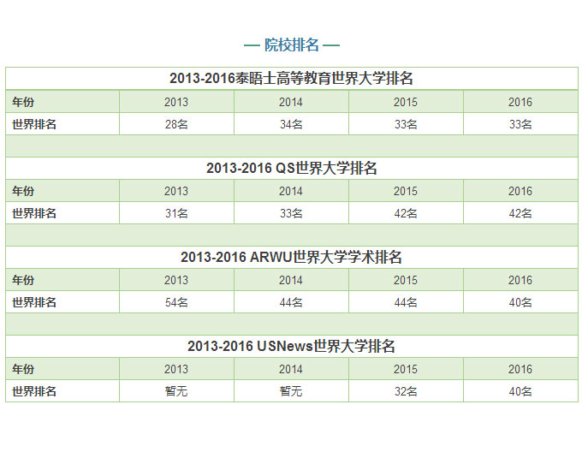Select 34名 in the 泰晤士 ranking row
Viewport: 582px width, 464px height.
[x=291, y=124]
